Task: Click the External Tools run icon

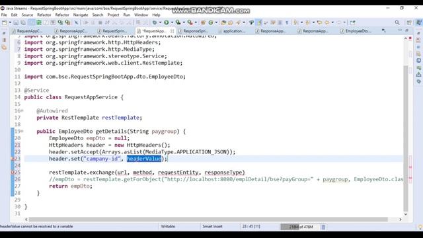Action: (190, 22)
